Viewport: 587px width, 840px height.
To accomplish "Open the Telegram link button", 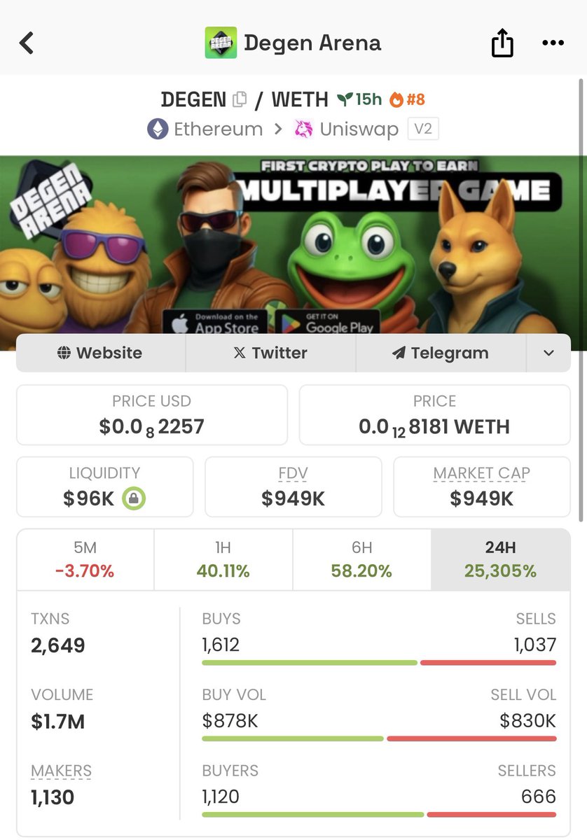I will point(441,353).
